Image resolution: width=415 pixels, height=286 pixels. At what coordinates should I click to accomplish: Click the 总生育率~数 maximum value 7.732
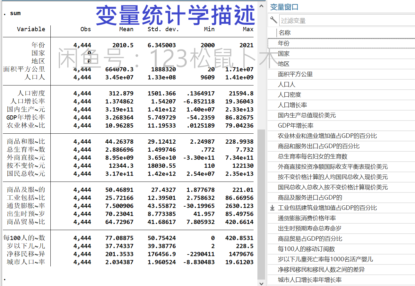pos(245,150)
